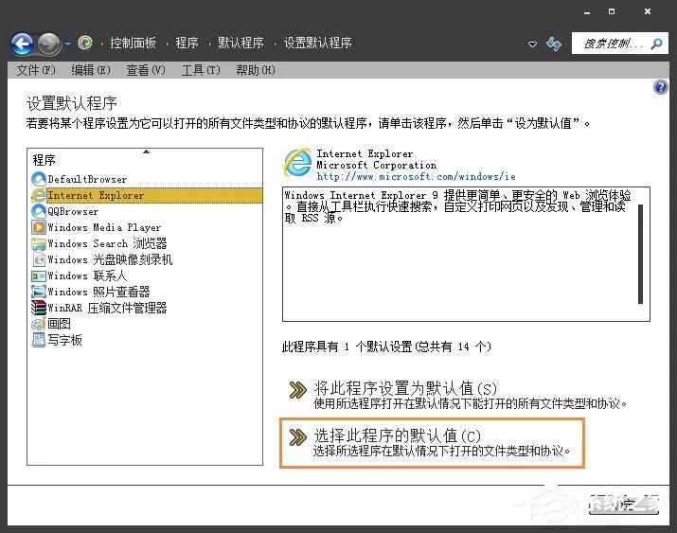Select 画图 in program list
This screenshot has width=677, height=533.
click(145, 324)
